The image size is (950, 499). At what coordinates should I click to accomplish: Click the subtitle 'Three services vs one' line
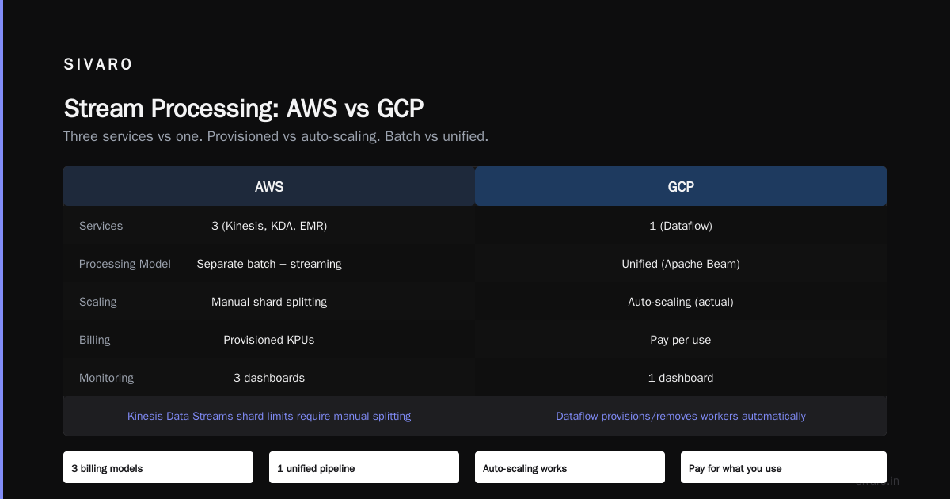click(x=275, y=136)
